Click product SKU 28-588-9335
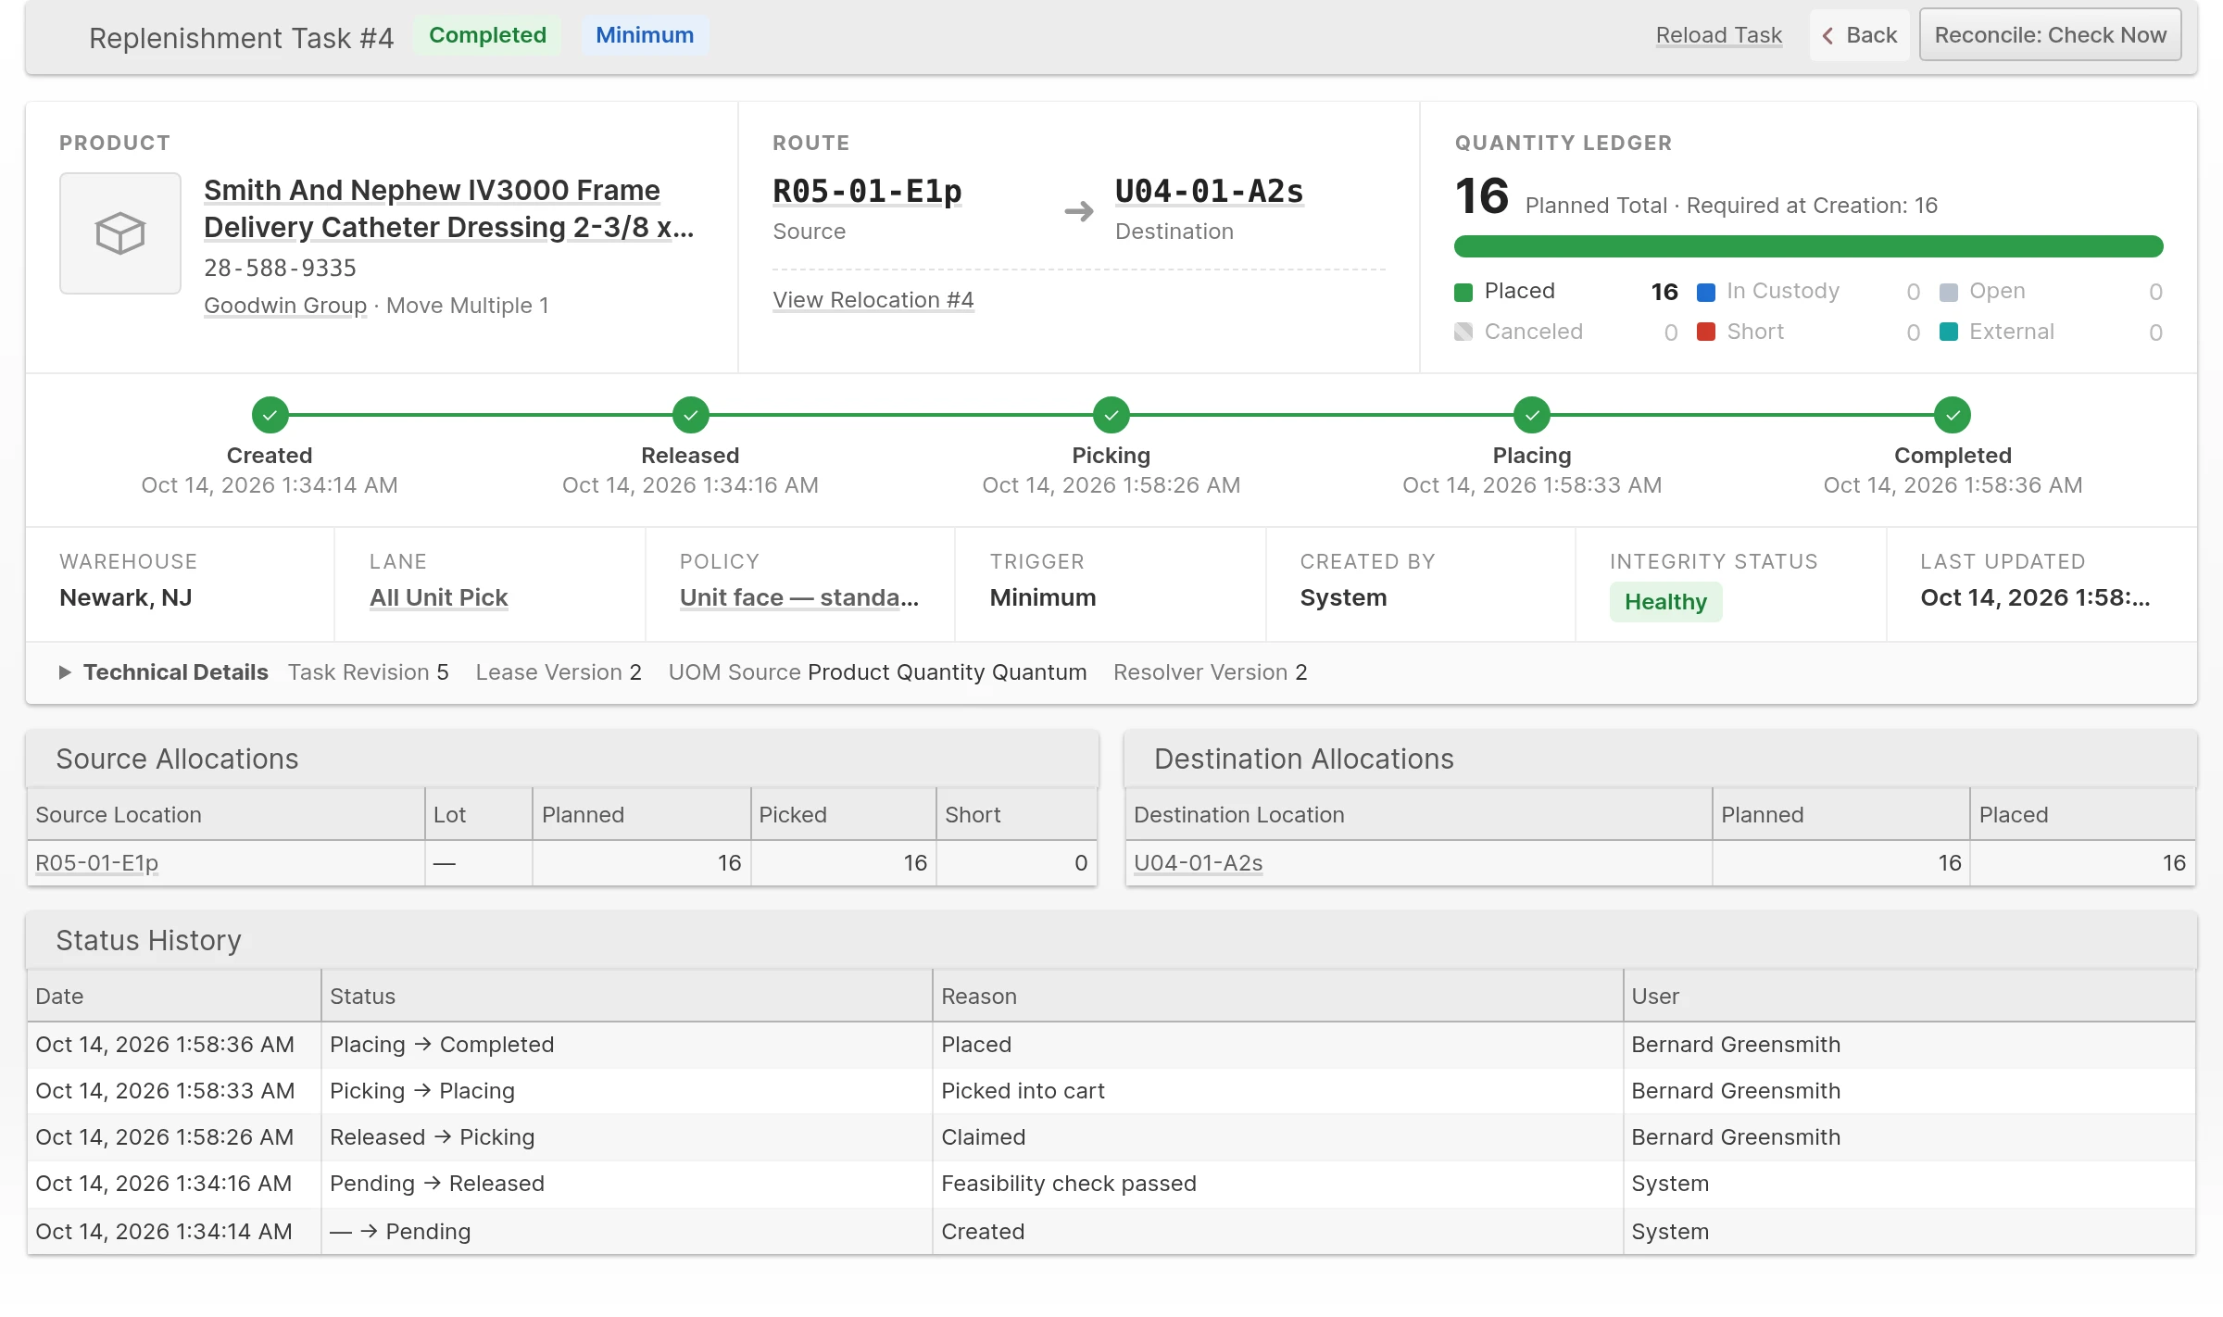2223x1317 pixels. (x=280, y=269)
